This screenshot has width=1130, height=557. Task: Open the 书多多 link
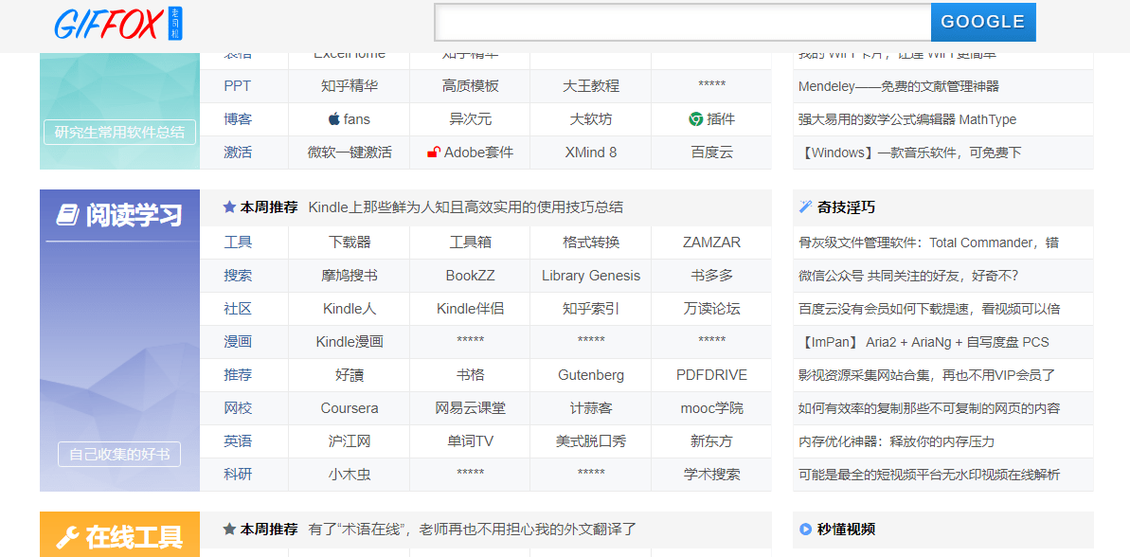[711, 276]
